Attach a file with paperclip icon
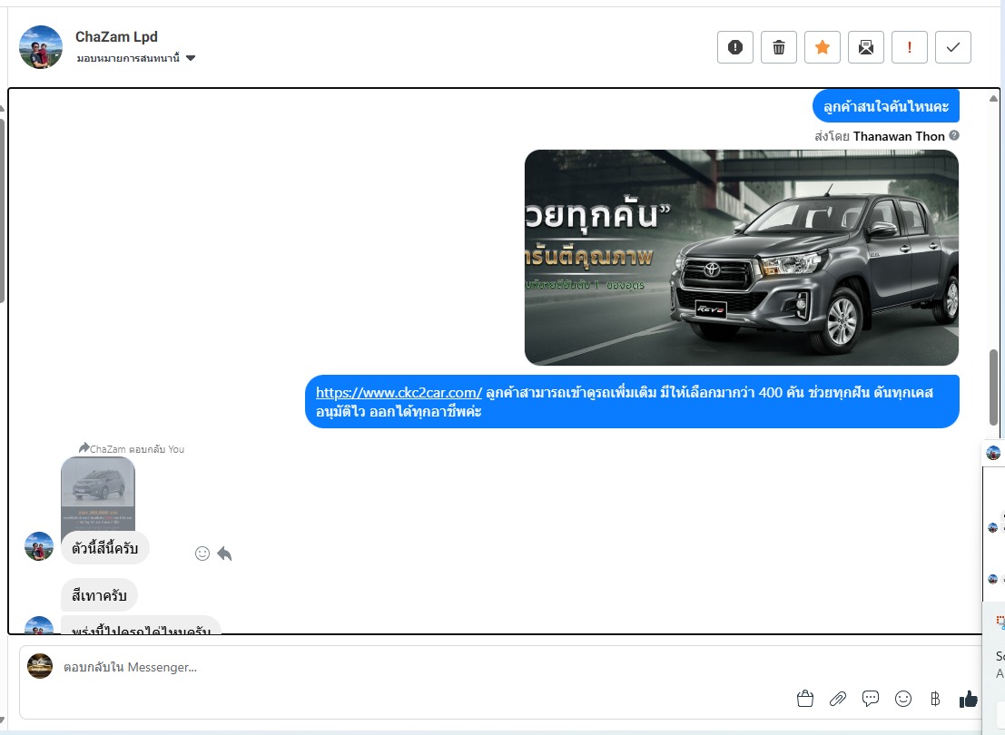The width and height of the screenshot is (1005, 735). click(838, 699)
